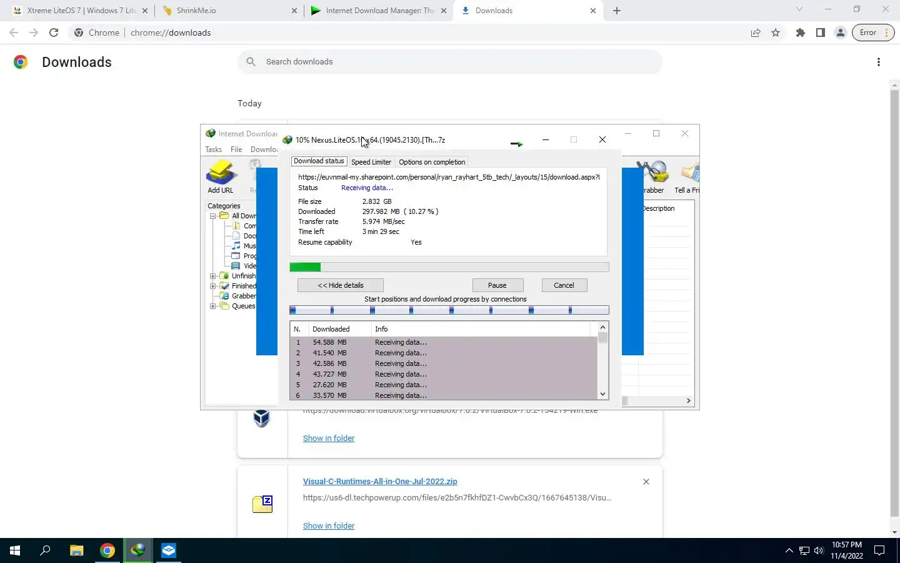Expand the Unfinished tree node
Image resolution: width=900 pixels, height=563 pixels.
click(x=213, y=276)
